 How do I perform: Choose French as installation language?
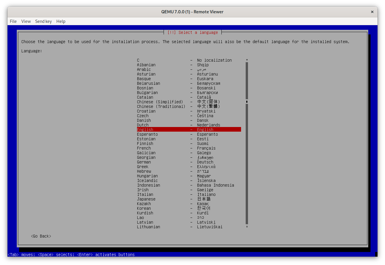tap(188, 148)
